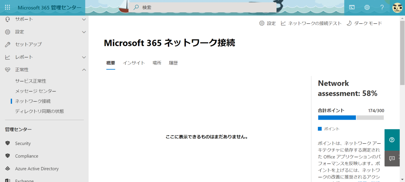Click the Compliance shield icon

click(7, 156)
